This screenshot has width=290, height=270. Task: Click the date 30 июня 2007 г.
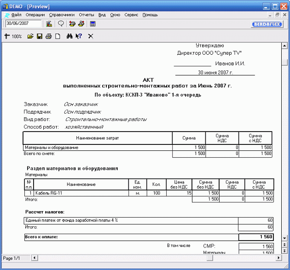215,72
